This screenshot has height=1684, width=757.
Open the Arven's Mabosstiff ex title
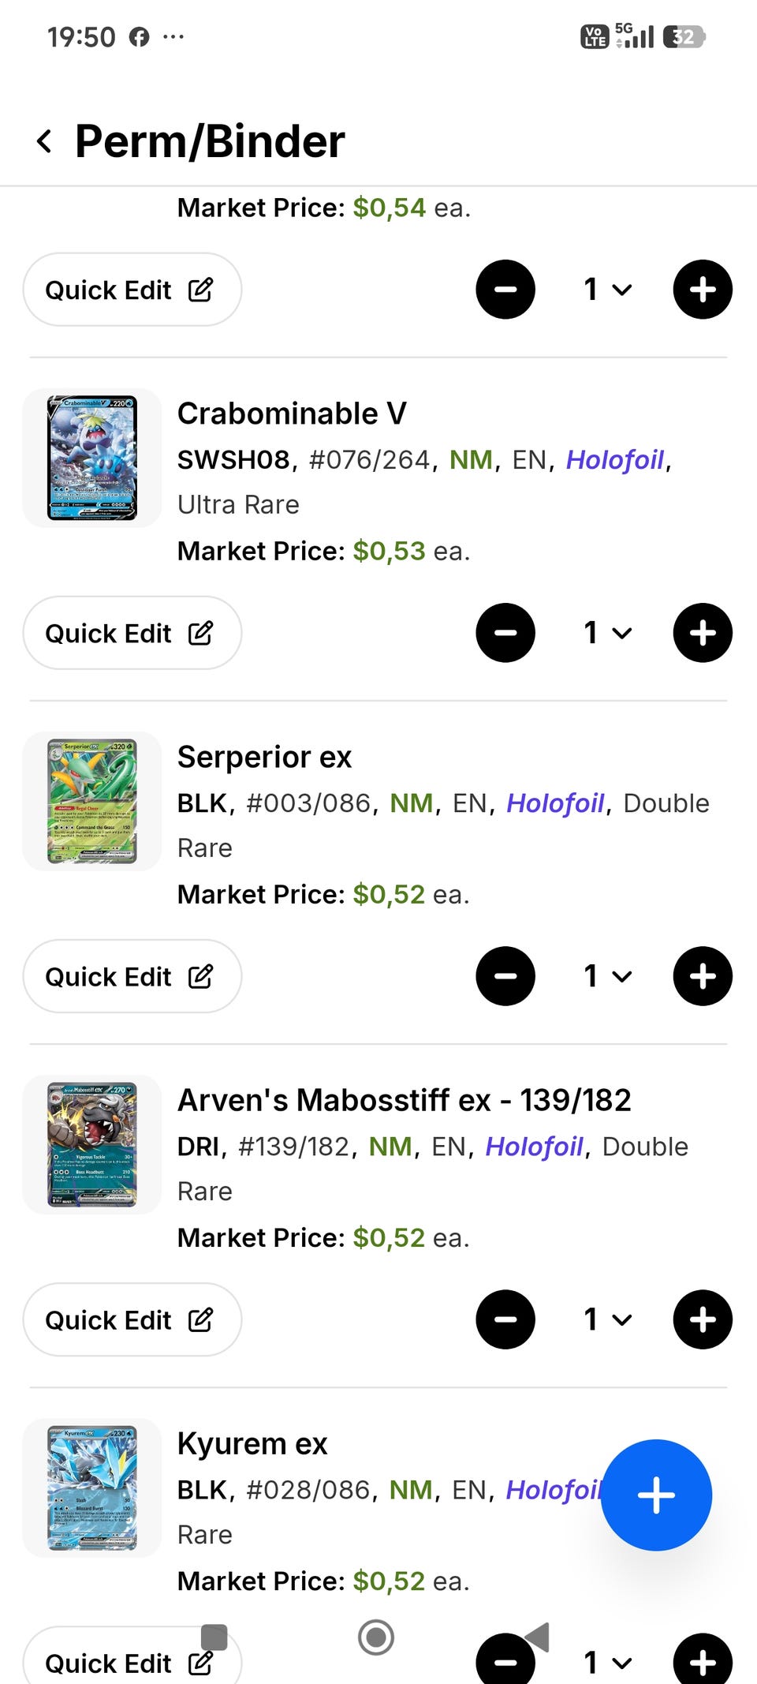(x=404, y=1100)
